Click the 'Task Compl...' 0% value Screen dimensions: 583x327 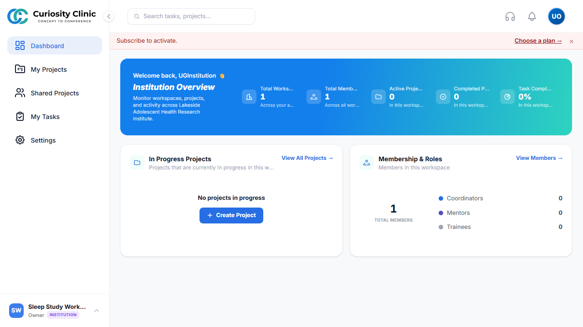coord(525,97)
